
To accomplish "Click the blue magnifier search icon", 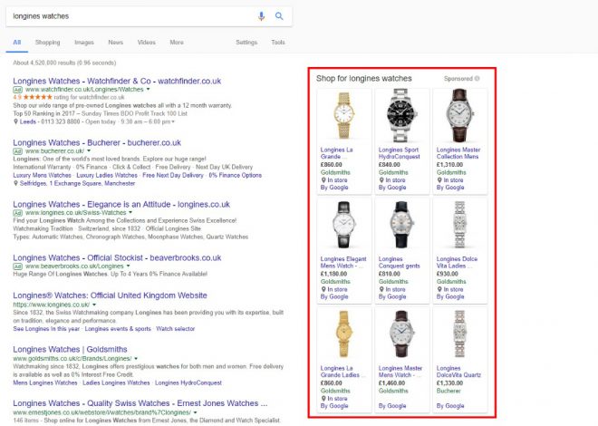I will [x=279, y=16].
